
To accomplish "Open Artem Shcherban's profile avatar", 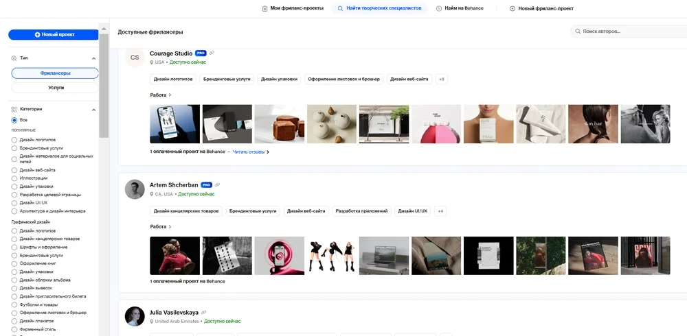I will (135, 189).
